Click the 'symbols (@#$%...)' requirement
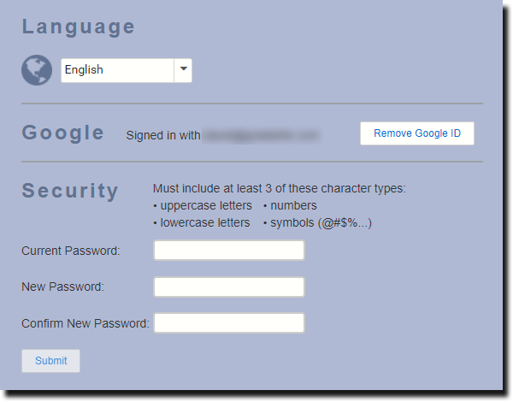Screen dimensions: 513x402 (320, 223)
